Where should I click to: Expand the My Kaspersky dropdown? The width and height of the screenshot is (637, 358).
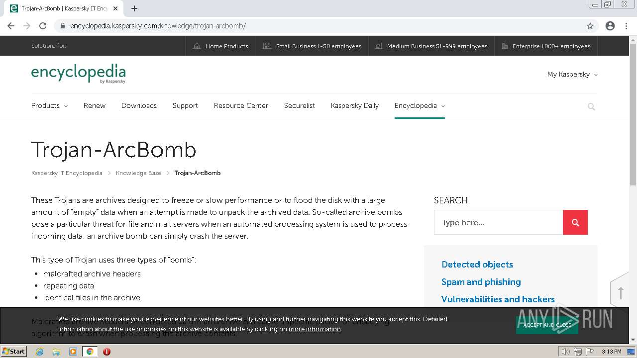pyautogui.click(x=572, y=74)
